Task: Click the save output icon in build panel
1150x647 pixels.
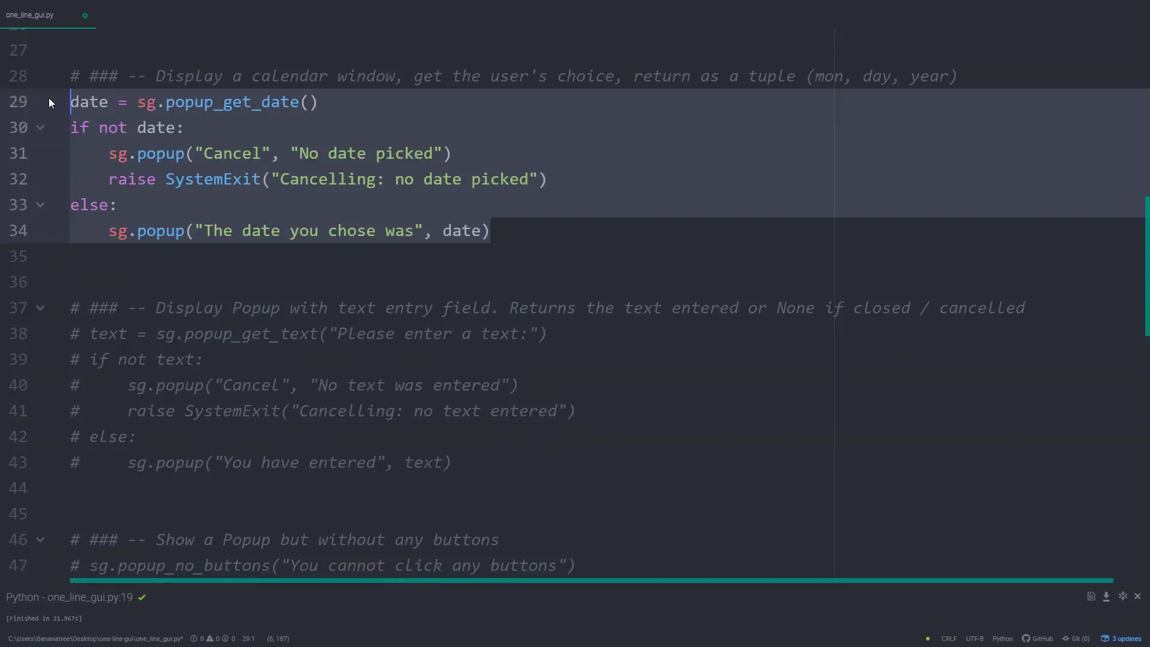Action: (1106, 597)
